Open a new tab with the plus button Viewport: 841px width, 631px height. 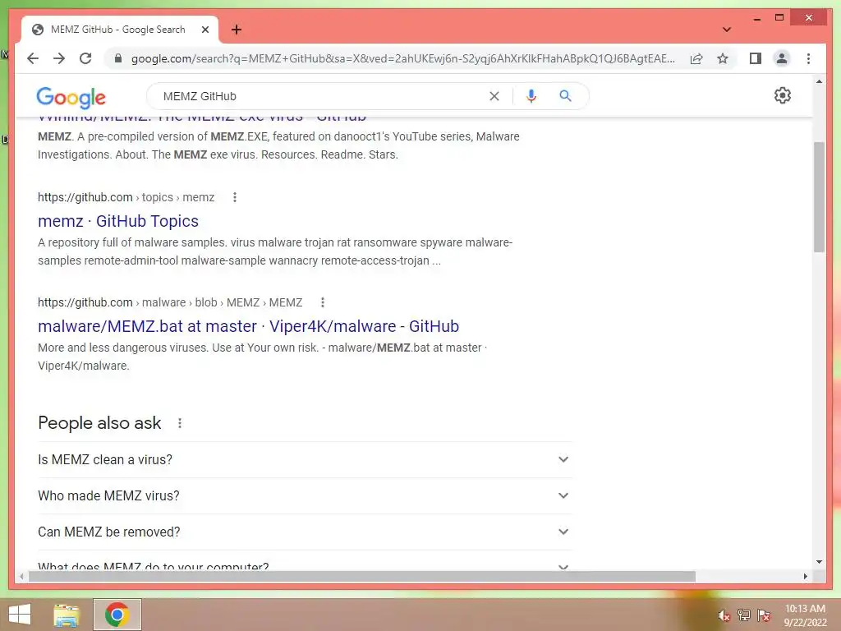click(x=237, y=30)
